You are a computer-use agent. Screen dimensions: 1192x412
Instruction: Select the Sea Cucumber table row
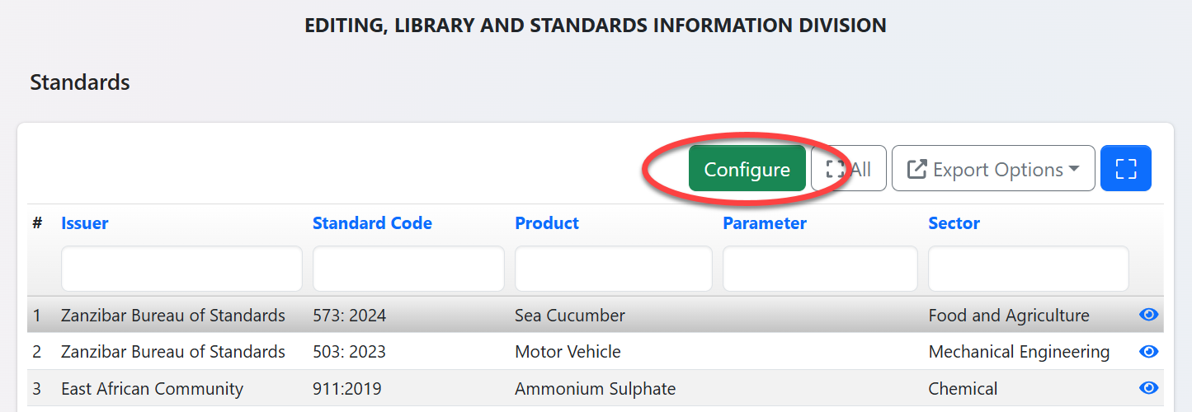pyautogui.click(x=569, y=316)
